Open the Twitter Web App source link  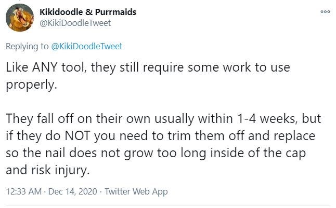click(x=136, y=191)
